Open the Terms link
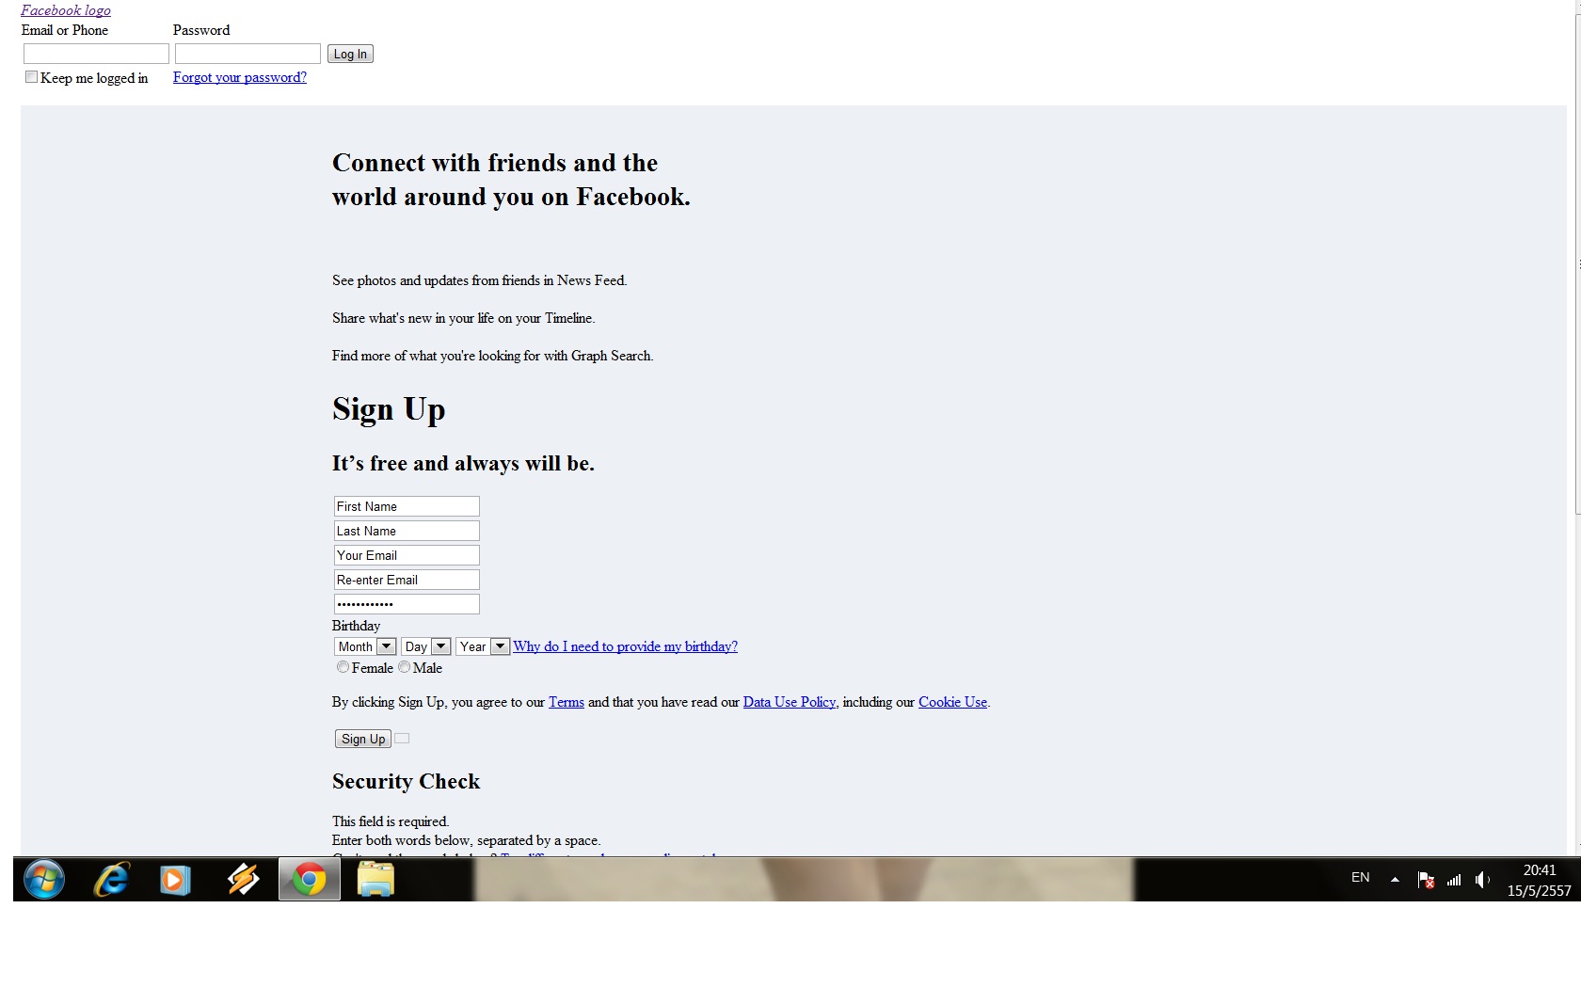 pos(567,702)
